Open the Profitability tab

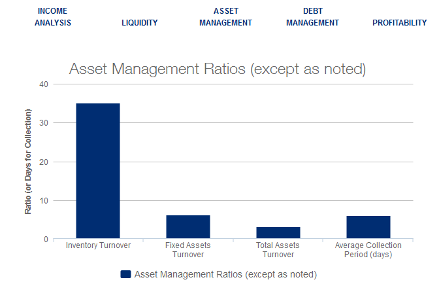(x=399, y=23)
